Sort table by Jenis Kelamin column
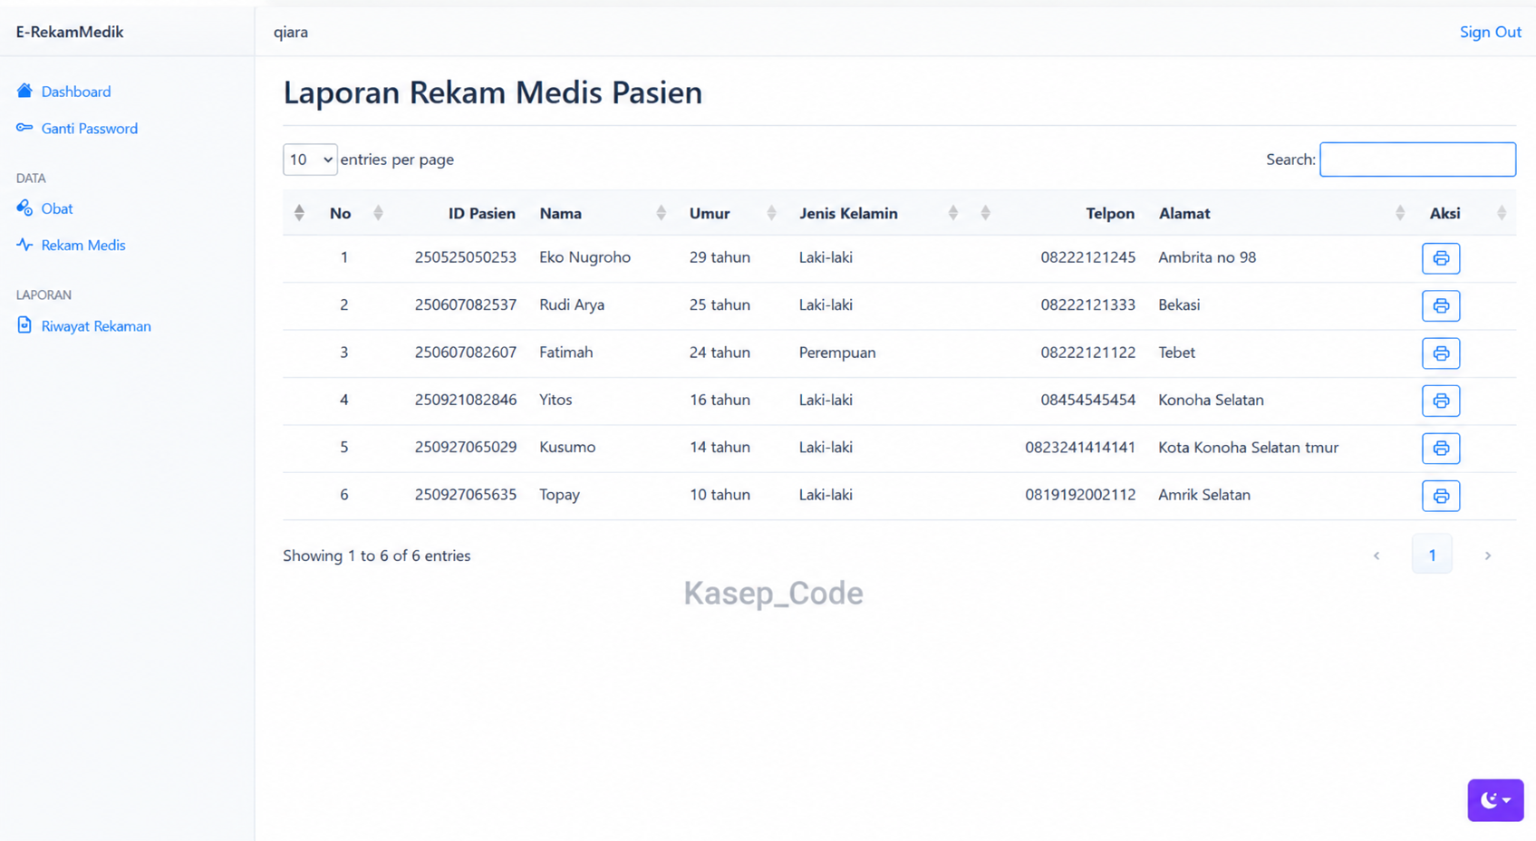 848,213
